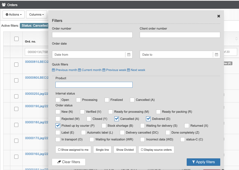Toggle Show assigned to me
239x170 pixels.
point(73,150)
